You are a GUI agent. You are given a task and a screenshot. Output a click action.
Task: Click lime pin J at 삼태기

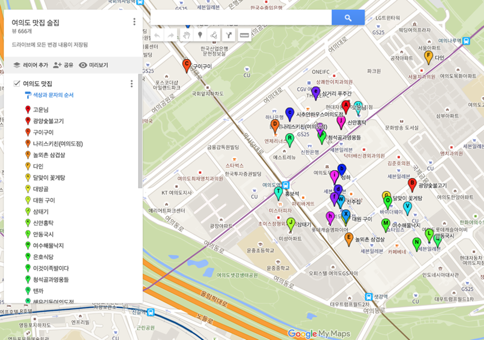[291, 224]
